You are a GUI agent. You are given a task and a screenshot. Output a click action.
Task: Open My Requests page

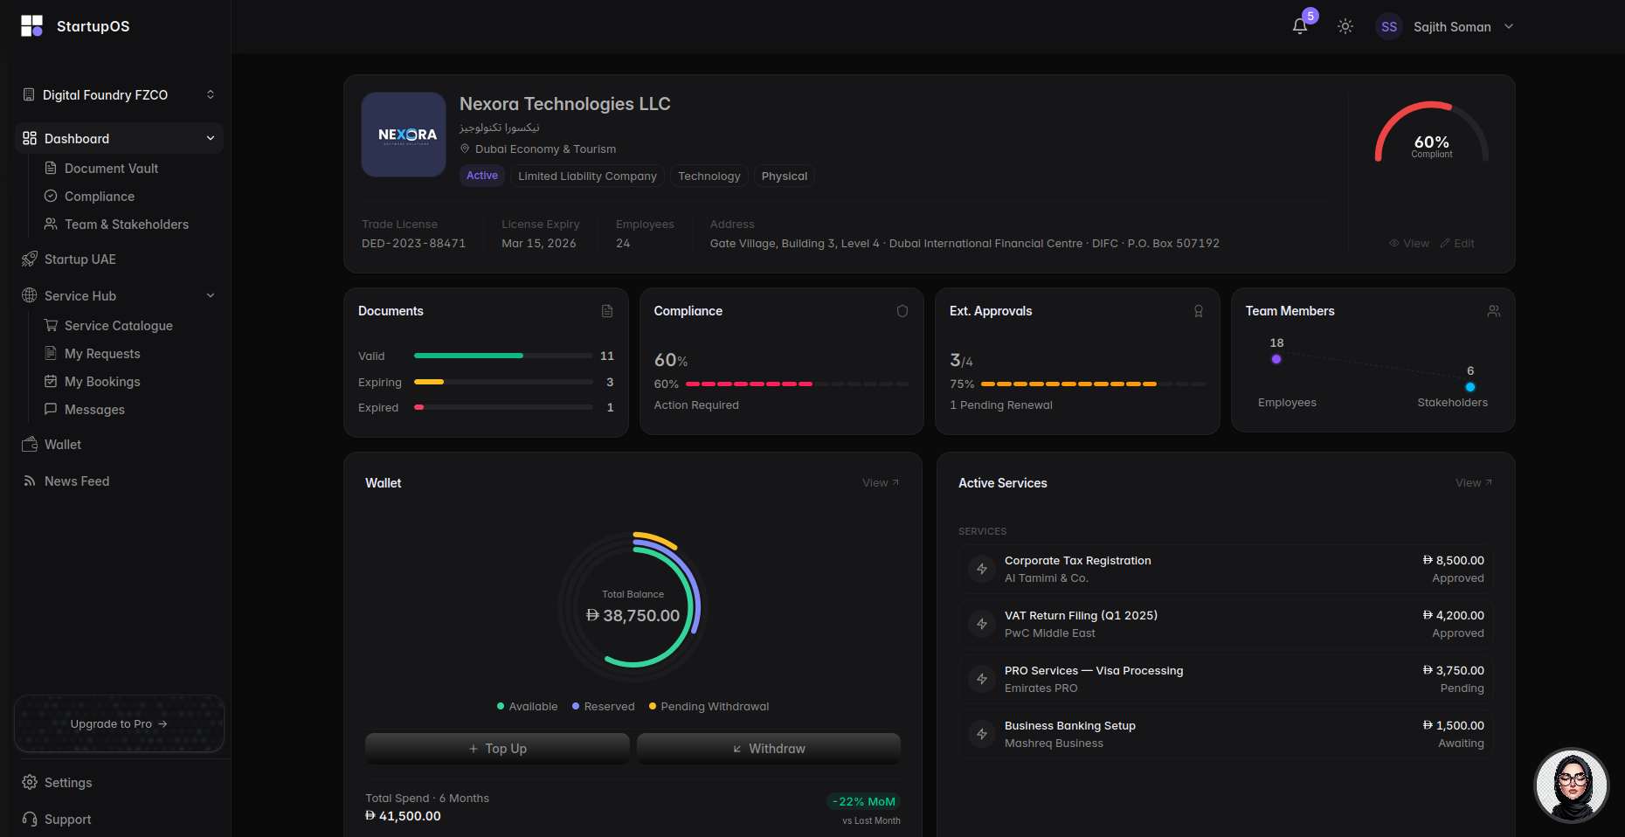click(x=102, y=354)
